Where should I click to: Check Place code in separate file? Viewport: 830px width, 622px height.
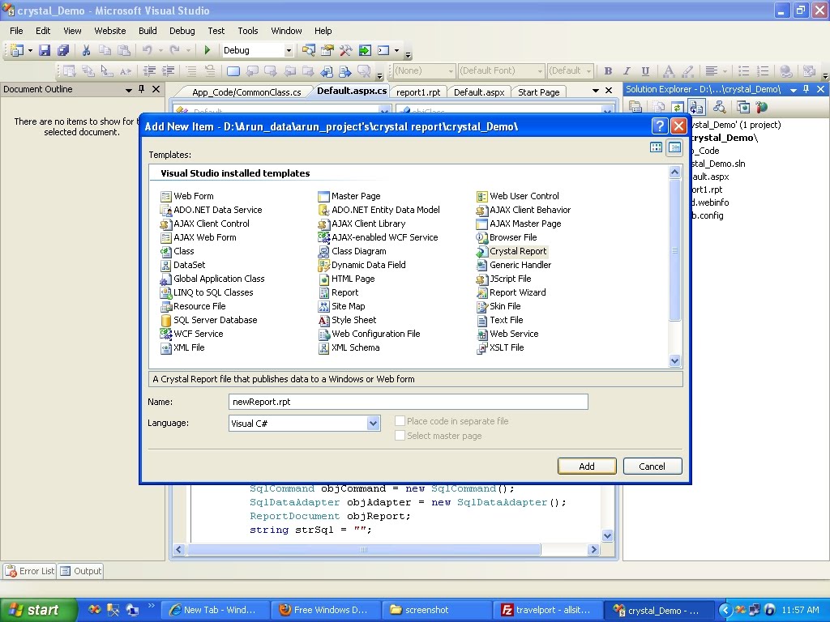399,420
